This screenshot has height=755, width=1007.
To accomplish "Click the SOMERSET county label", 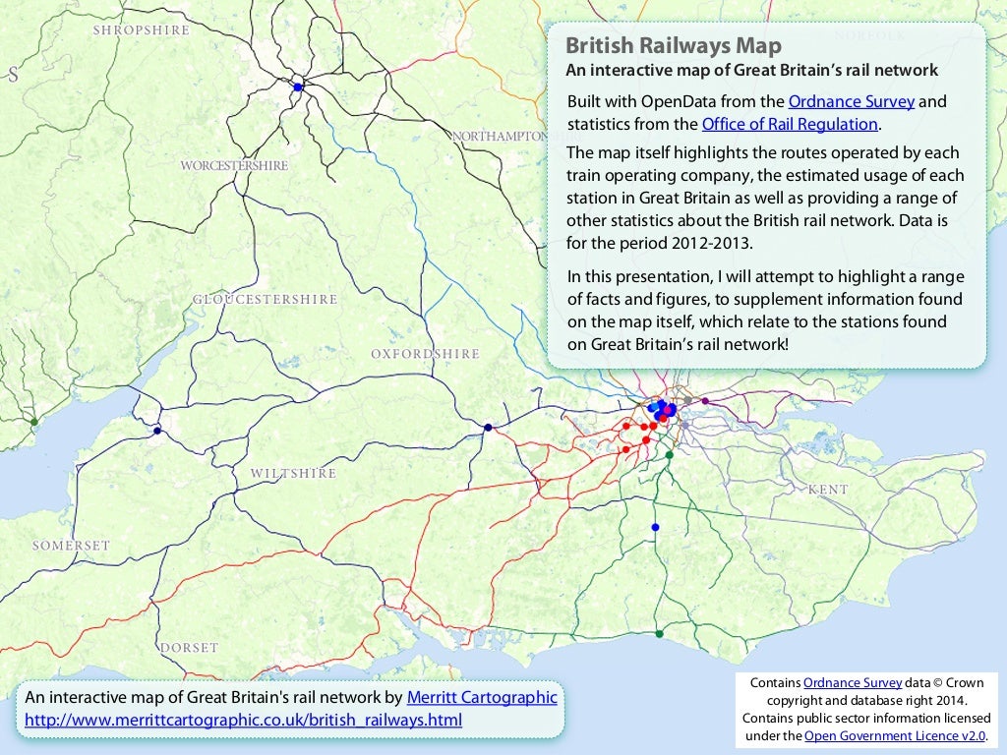I will coord(71,546).
